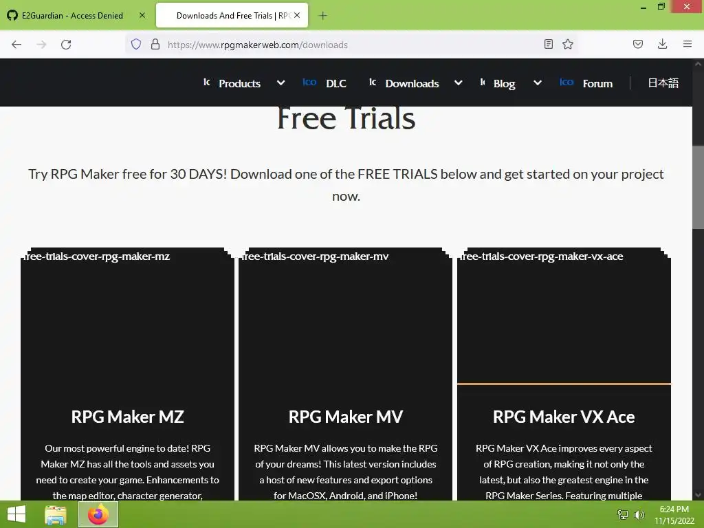
Task: Restore down the Firefox window
Action: point(661,7)
